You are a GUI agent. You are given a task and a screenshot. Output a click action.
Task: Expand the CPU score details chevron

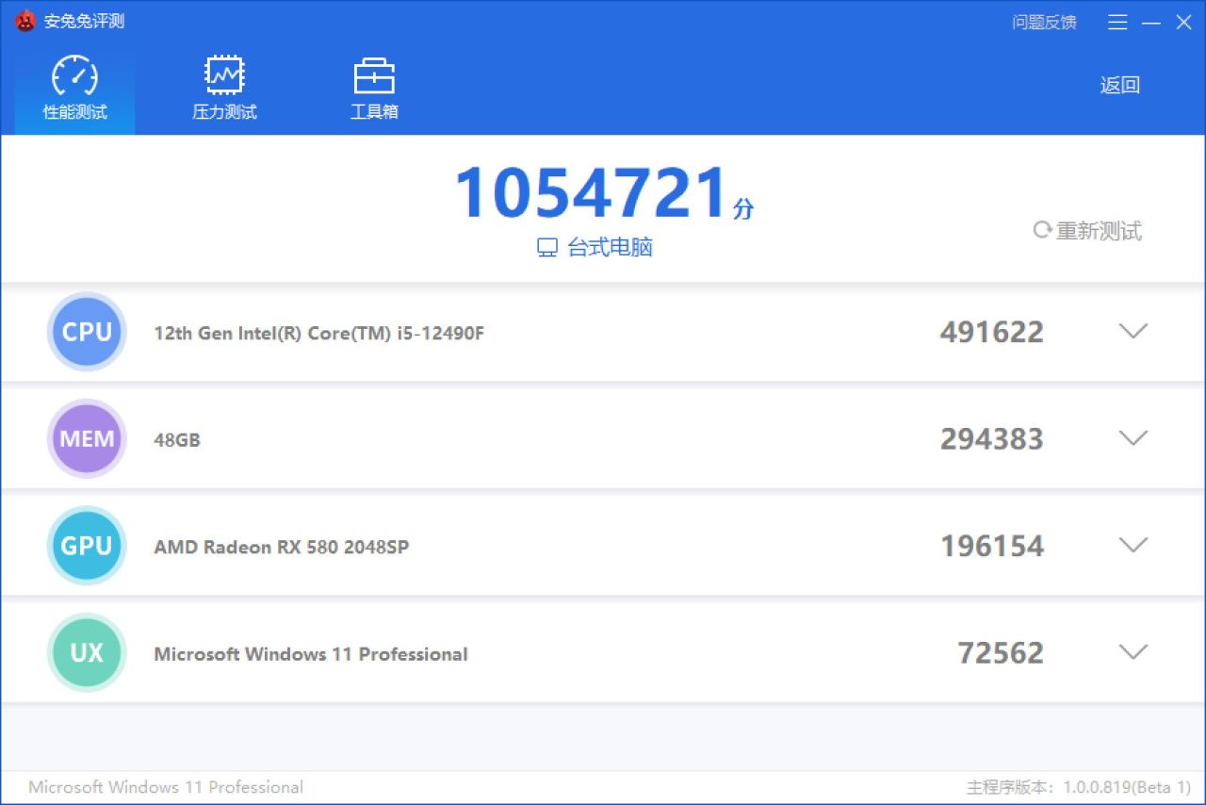click(x=1133, y=331)
